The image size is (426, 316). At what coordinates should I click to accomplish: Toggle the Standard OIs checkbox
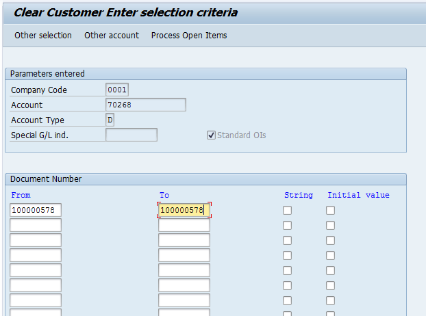click(x=211, y=135)
